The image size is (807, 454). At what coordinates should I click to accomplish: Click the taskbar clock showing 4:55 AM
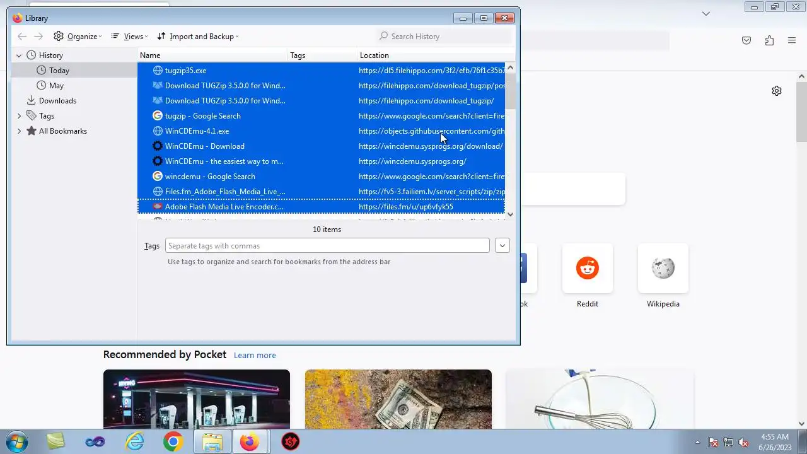pos(775,442)
